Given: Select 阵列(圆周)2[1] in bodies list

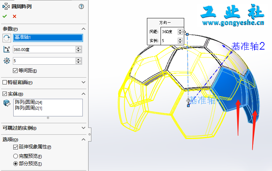Looking at the screenshot, I should click(x=29, y=108).
